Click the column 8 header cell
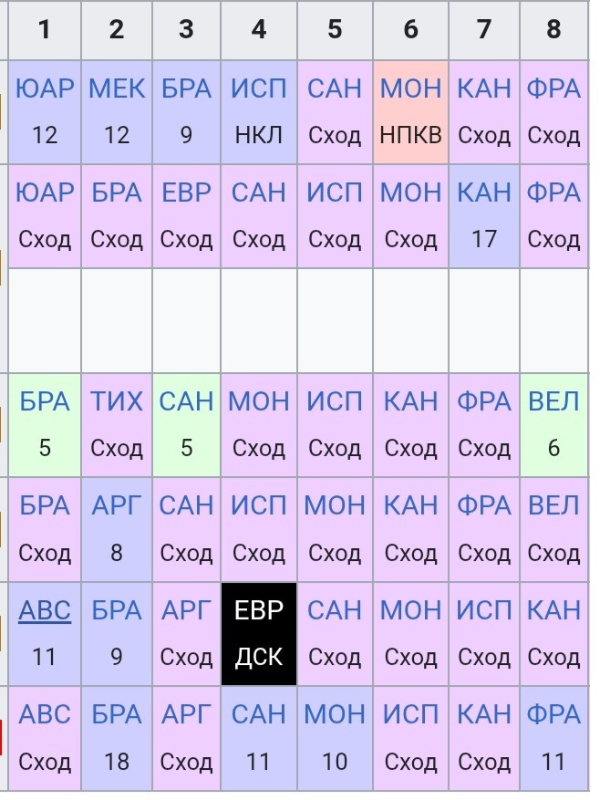 point(553,29)
